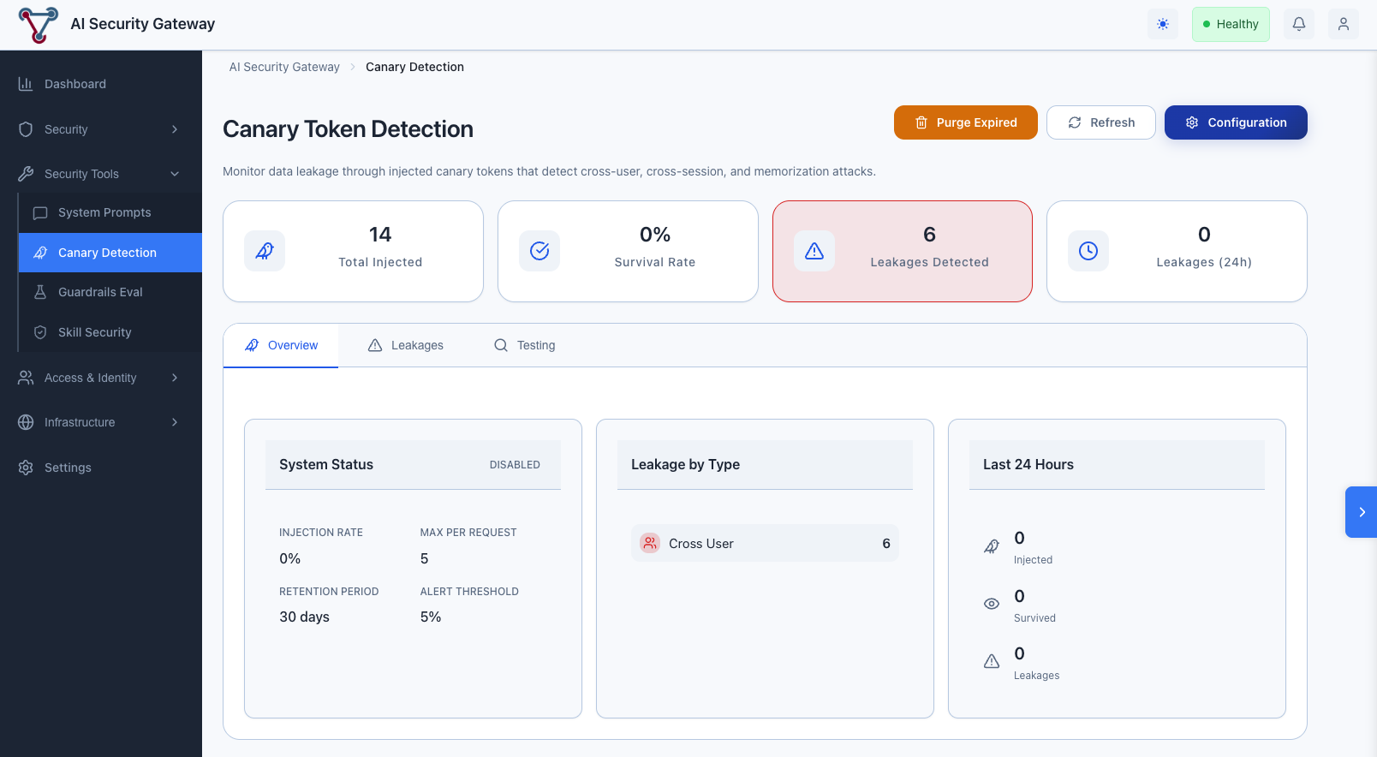Viewport: 1377px width, 757px height.
Task: Open the Configuration button
Action: pyautogui.click(x=1236, y=122)
